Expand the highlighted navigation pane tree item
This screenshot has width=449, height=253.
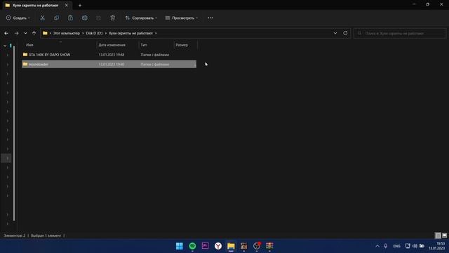(x=7, y=158)
